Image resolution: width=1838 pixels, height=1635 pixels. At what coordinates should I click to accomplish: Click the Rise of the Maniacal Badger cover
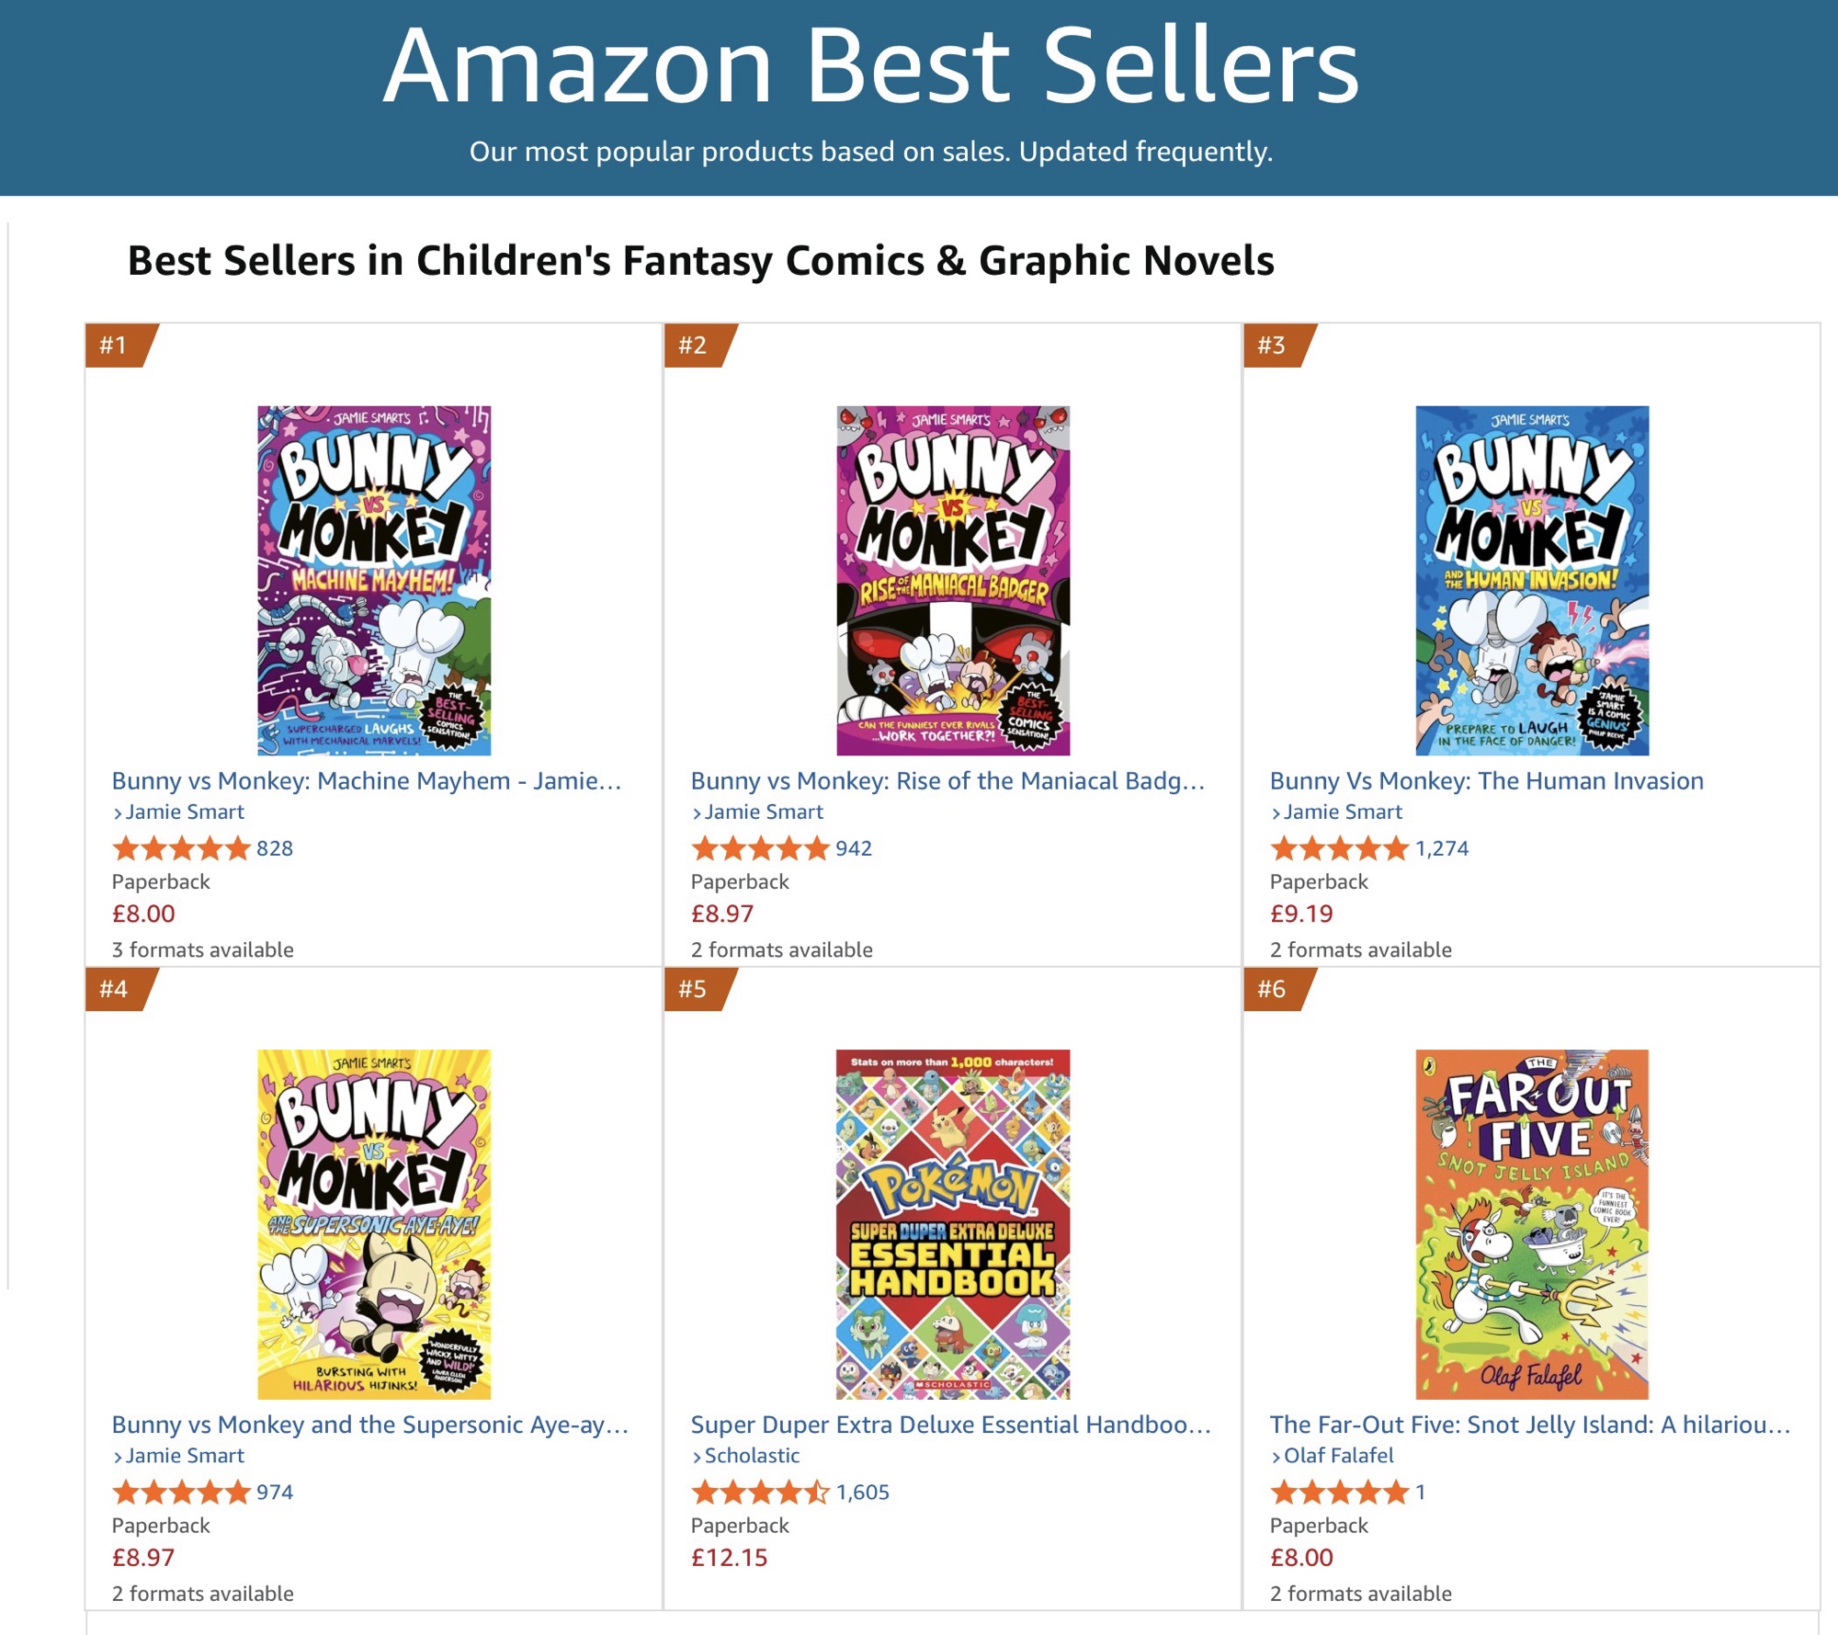click(952, 580)
